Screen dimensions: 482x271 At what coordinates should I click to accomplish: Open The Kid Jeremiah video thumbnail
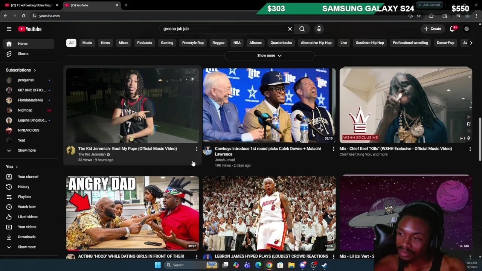click(133, 105)
